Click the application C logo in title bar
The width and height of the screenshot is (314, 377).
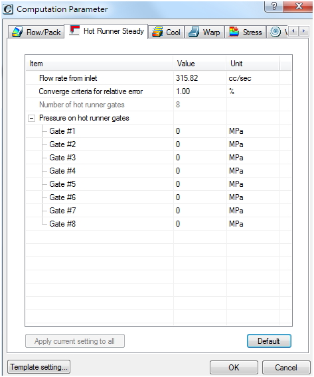click(x=8, y=9)
